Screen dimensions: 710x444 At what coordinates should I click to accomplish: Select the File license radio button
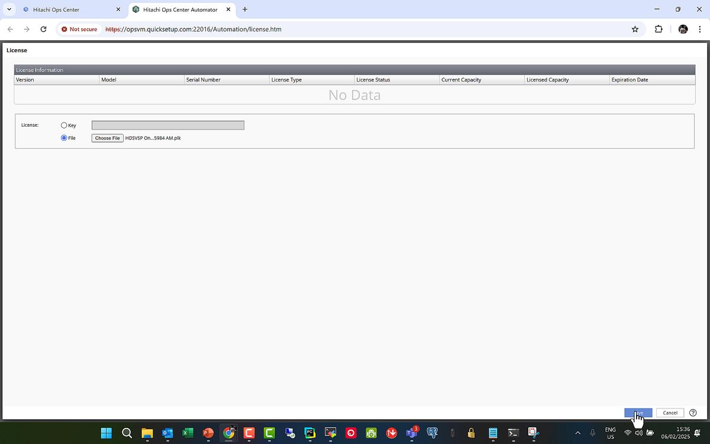[x=64, y=138]
